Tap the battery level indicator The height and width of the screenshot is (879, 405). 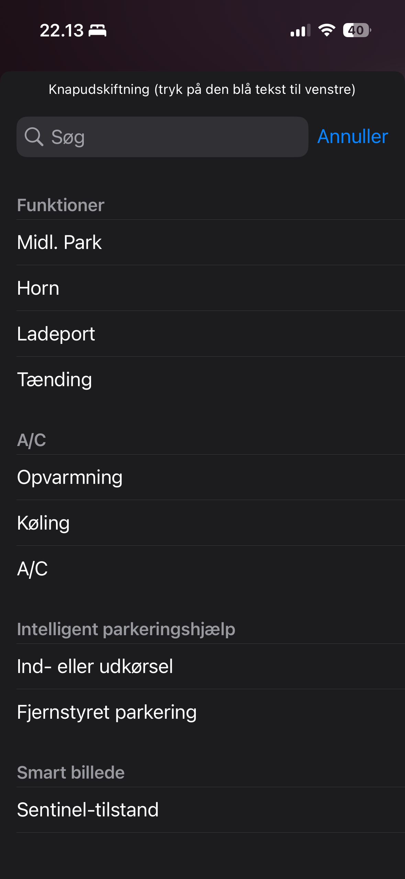357,30
